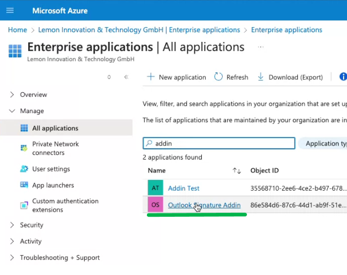Click the circular Refresh icon

(218, 77)
